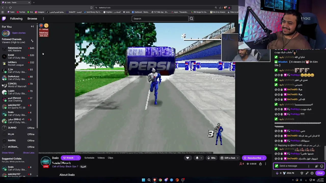
Task: Open the YouTube bookmark
Action: [21, 12]
